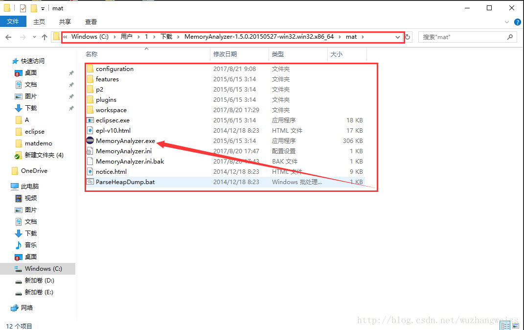The image size is (524, 330).
Task: Click the new folder icon in title bar
Action: pos(34,8)
